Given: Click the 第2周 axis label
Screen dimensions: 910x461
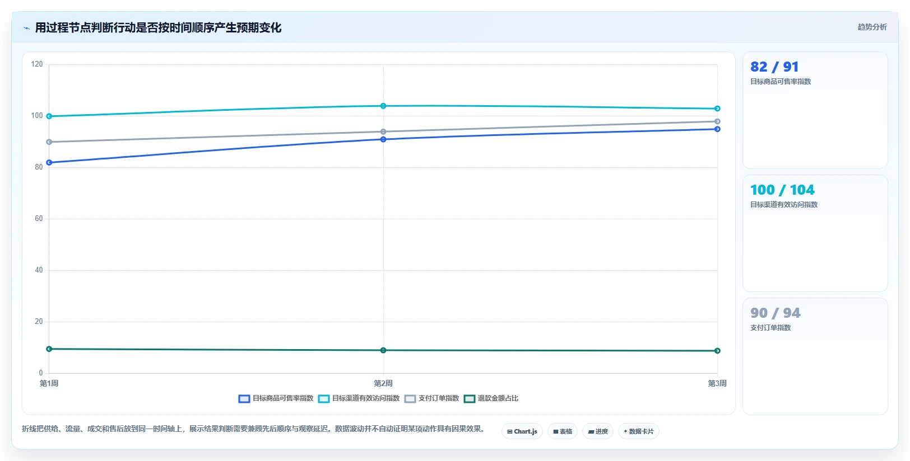Looking at the screenshot, I should point(383,383).
